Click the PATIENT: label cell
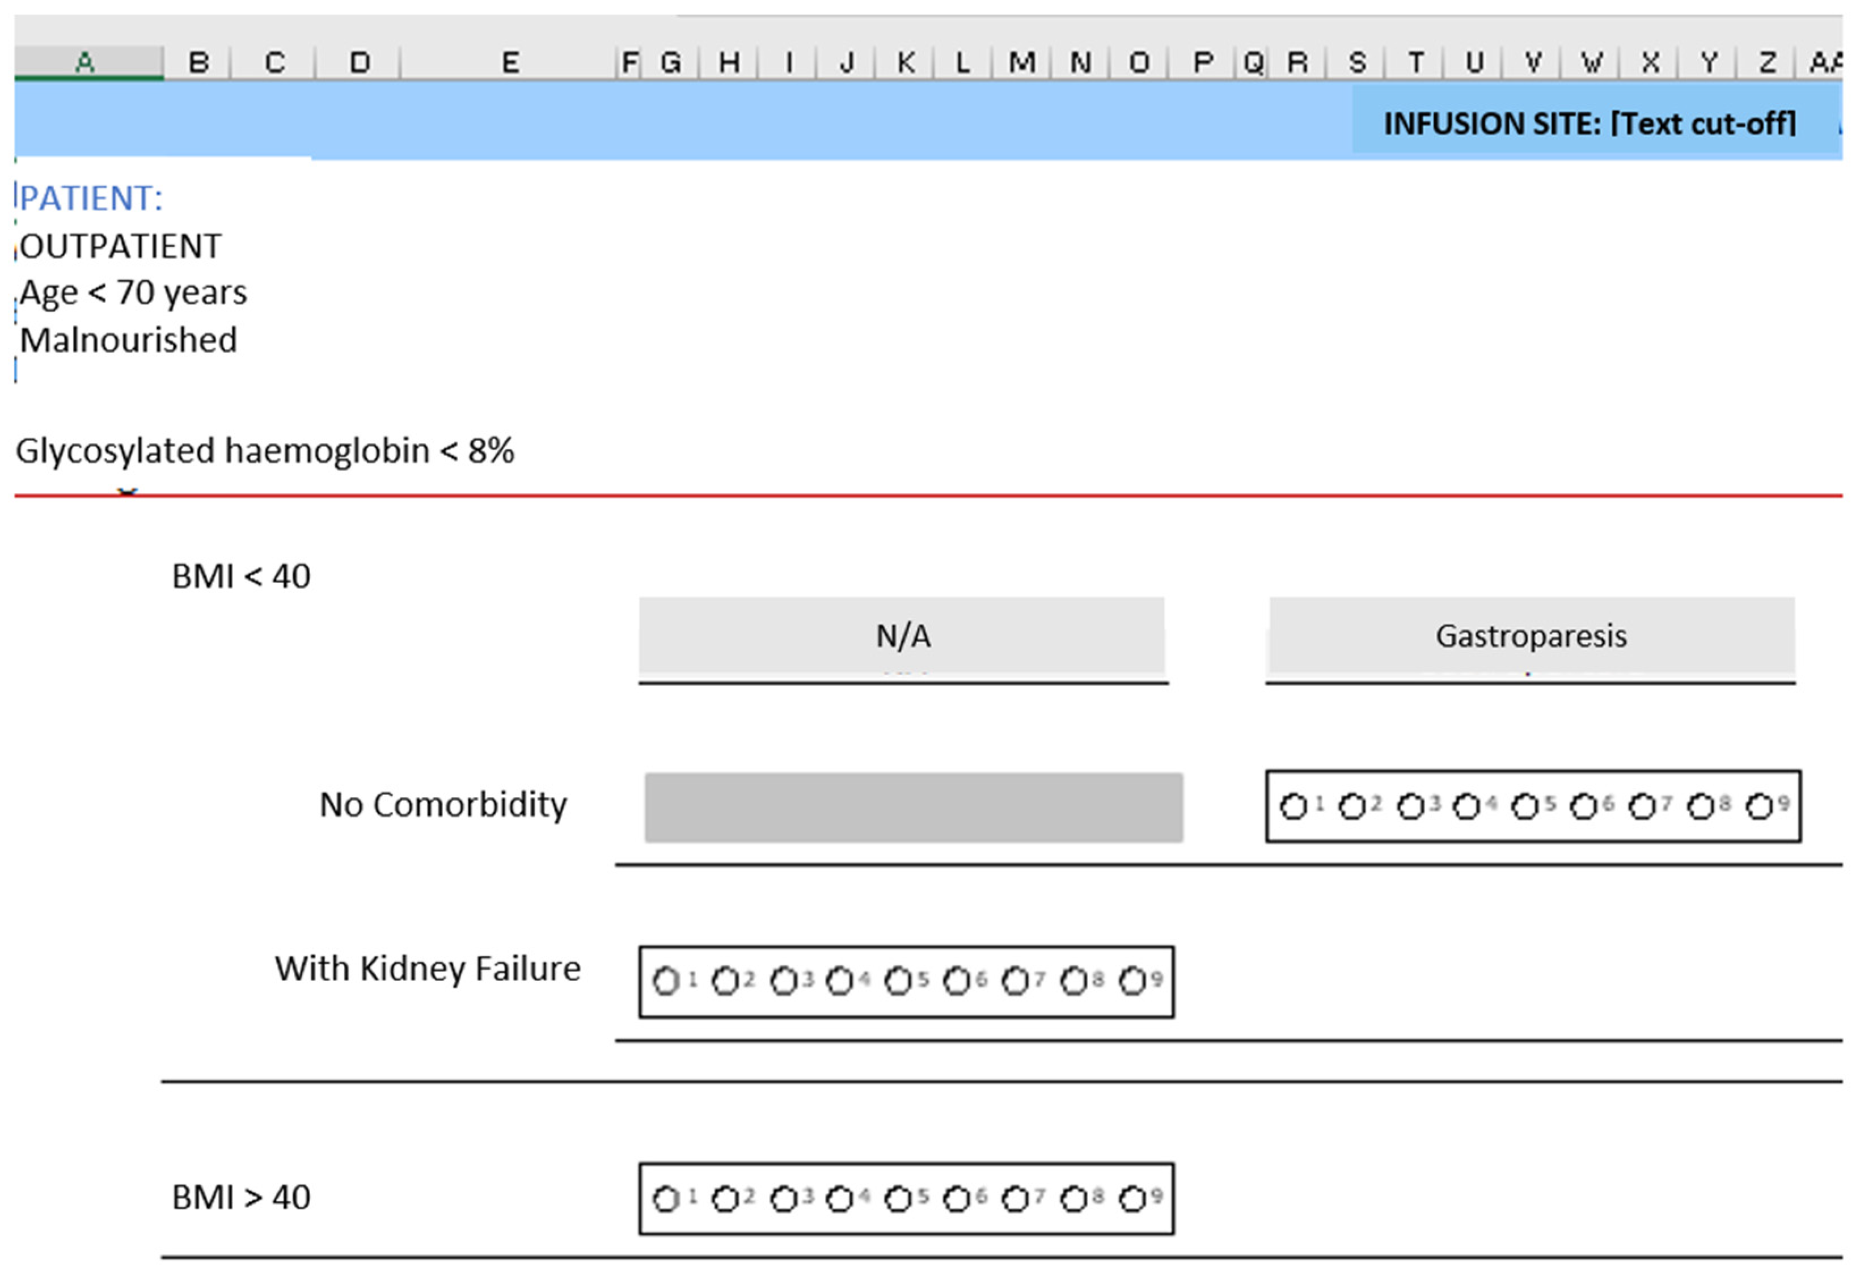 91,198
